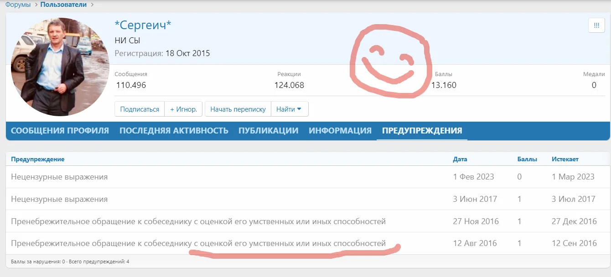Open the Публикации tab
Screen dimensions: 611x277
(268, 131)
